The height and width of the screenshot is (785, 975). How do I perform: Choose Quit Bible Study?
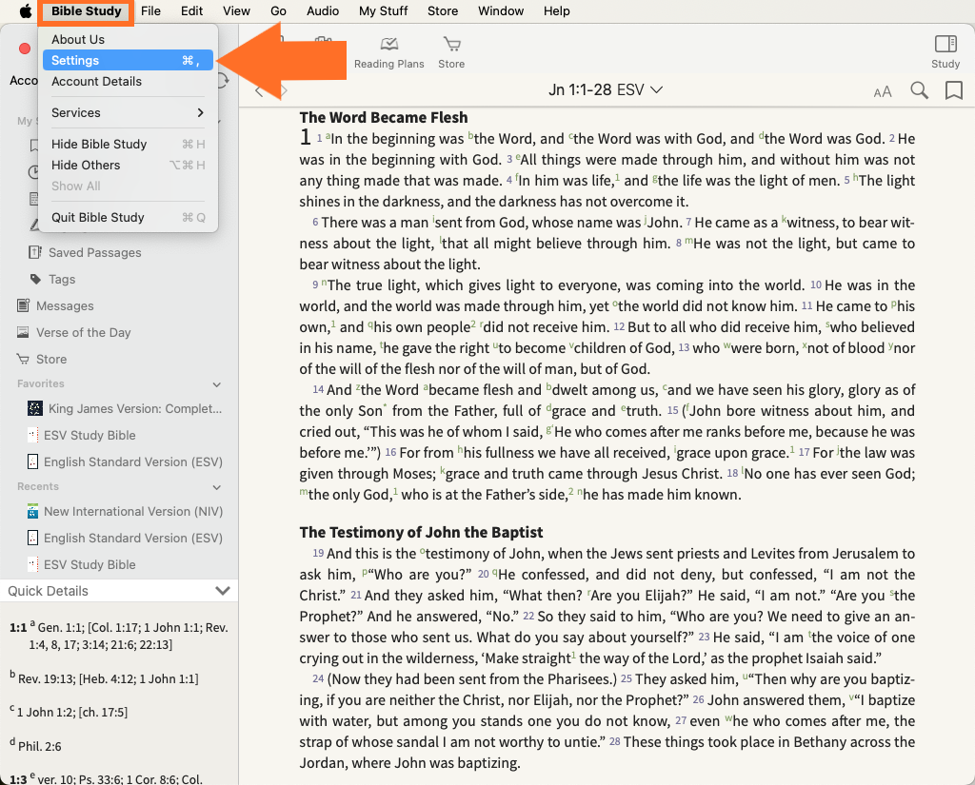pyautogui.click(x=128, y=218)
